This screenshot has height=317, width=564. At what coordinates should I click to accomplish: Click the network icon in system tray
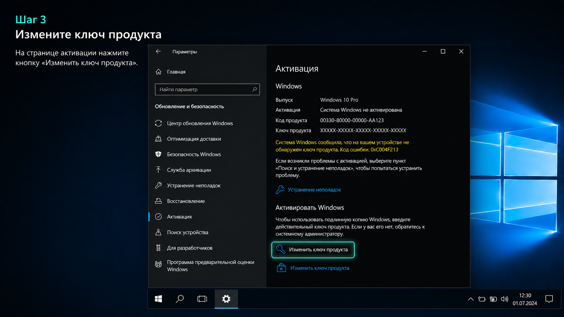coord(493,299)
